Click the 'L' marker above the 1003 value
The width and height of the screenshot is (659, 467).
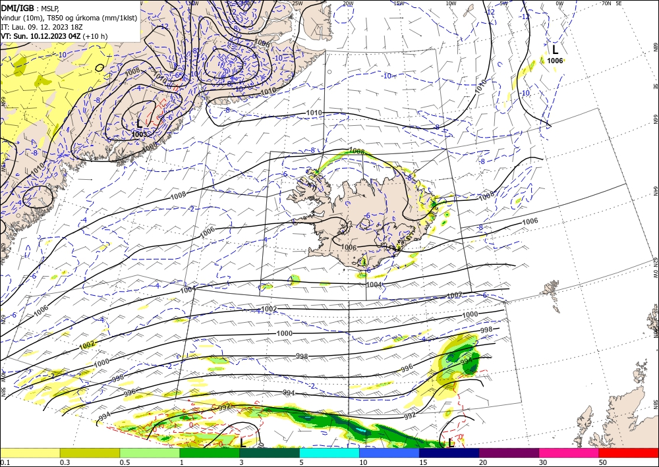click(x=139, y=123)
